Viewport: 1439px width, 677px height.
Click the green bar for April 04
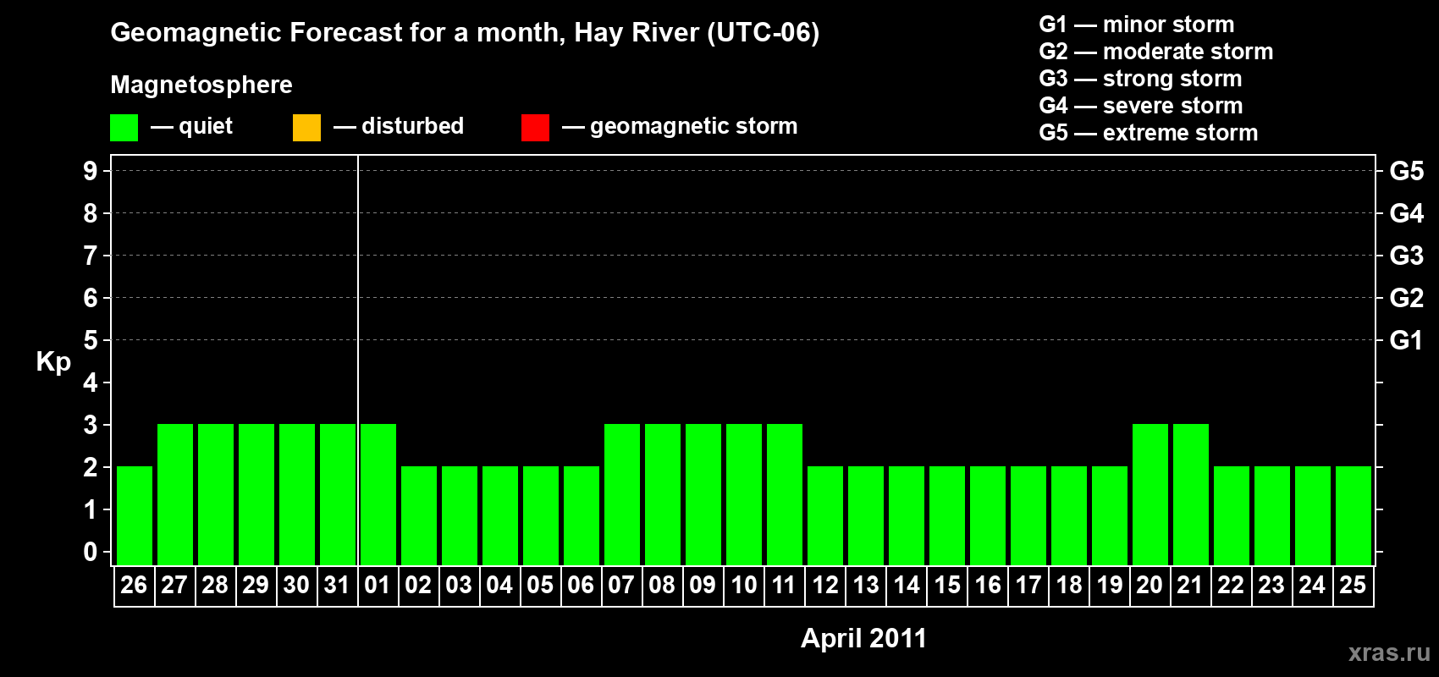500,515
